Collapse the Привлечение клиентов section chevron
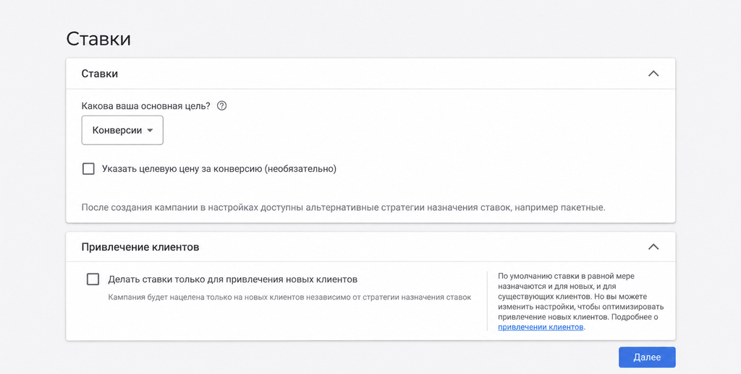741x374 pixels. coord(653,247)
